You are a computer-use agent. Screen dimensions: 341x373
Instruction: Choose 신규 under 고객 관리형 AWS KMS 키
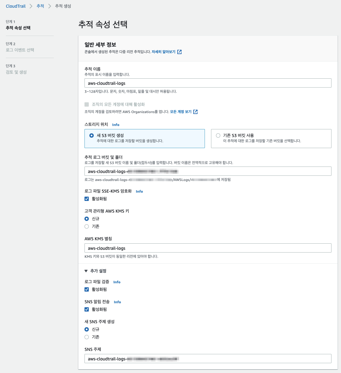pos(87,219)
